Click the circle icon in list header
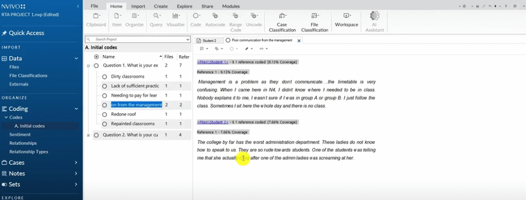Image resolution: width=526 pixels, height=200 pixels. tap(97, 57)
